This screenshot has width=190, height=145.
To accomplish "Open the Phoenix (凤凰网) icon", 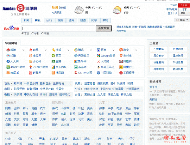I will [121, 61].
